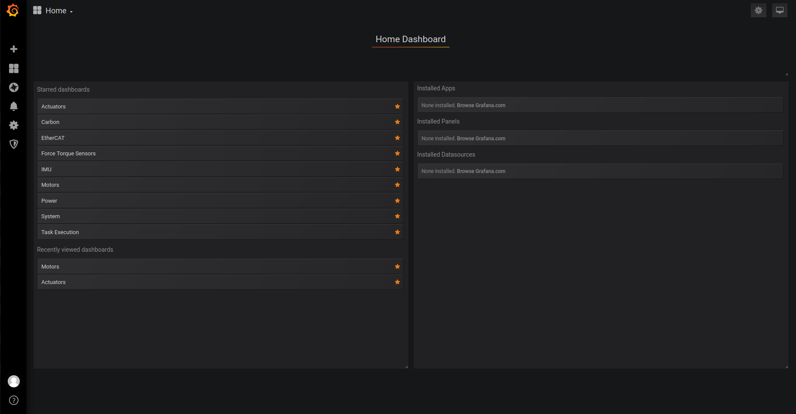Viewport: 796px width, 414px height.
Task: Open dashboard settings gear at top right
Action: pos(758,10)
